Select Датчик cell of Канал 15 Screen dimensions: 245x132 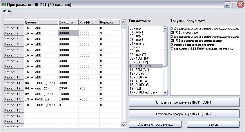click(41, 105)
